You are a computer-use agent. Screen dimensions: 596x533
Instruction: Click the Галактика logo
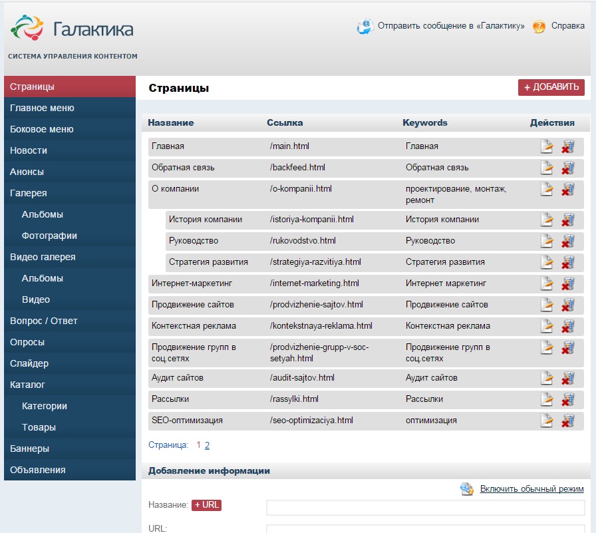73,28
